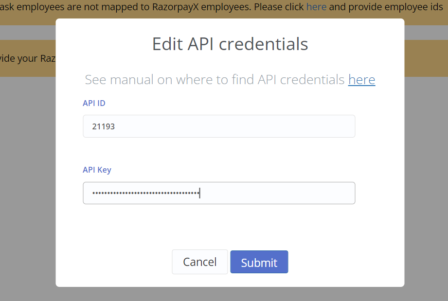This screenshot has width=448, height=301.
Task: Focus the API ID input field
Action: point(219,126)
